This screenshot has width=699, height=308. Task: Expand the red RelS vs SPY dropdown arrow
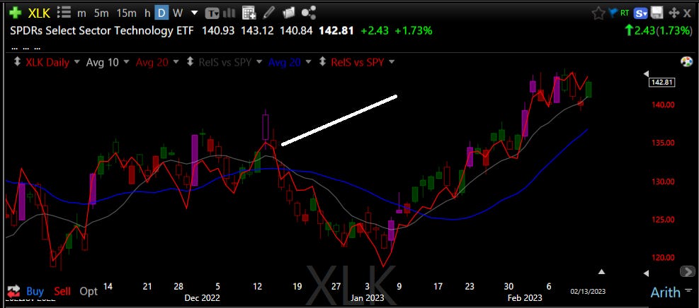pyautogui.click(x=392, y=62)
